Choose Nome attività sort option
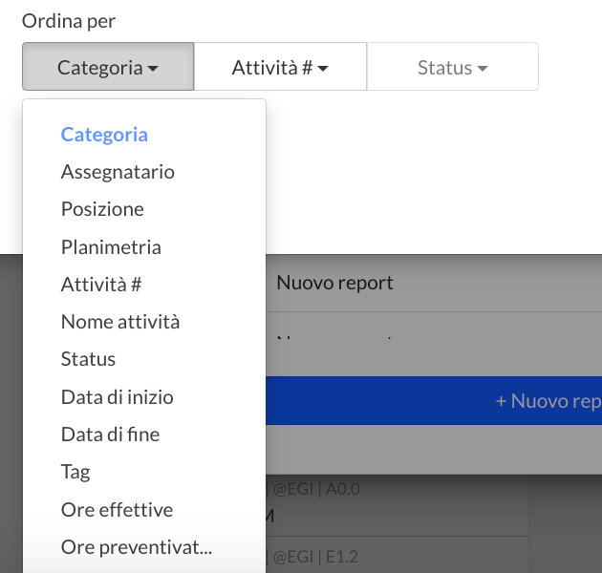Viewport: 602px width, 573px height. [120, 322]
